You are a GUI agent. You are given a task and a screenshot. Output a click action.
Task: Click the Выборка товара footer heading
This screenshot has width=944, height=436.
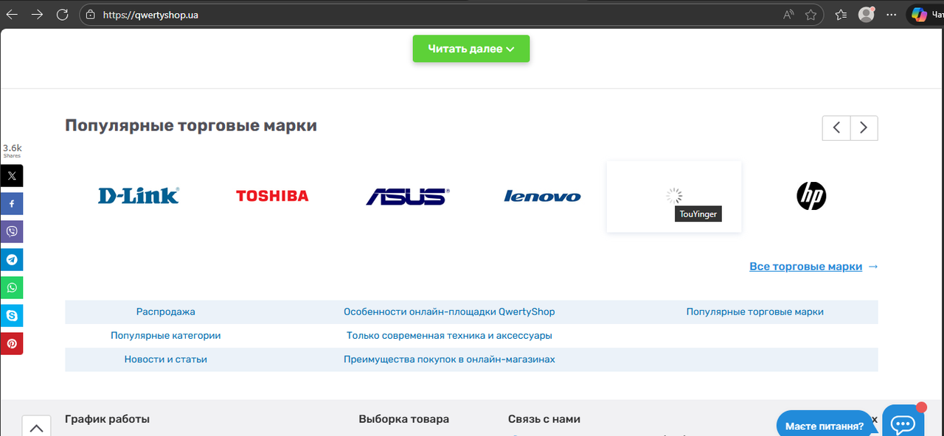(404, 419)
